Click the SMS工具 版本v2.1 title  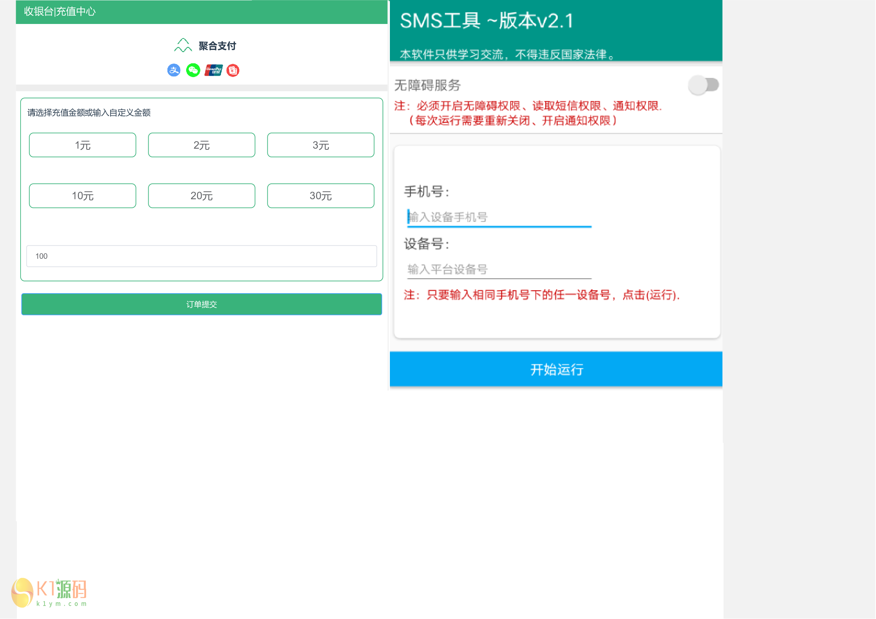pos(487,21)
